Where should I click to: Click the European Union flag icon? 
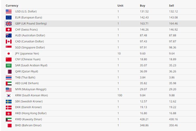(x=9, y=17)
